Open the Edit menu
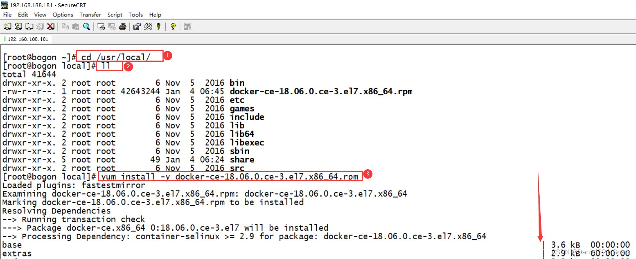Viewport: 636px width, 259px height. 23,15
